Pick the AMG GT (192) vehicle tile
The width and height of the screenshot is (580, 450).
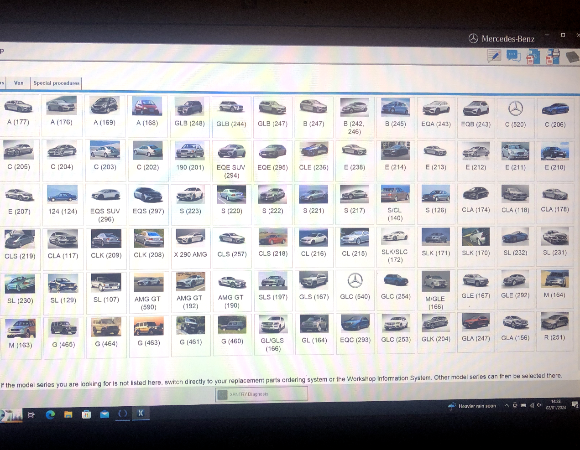click(190, 290)
